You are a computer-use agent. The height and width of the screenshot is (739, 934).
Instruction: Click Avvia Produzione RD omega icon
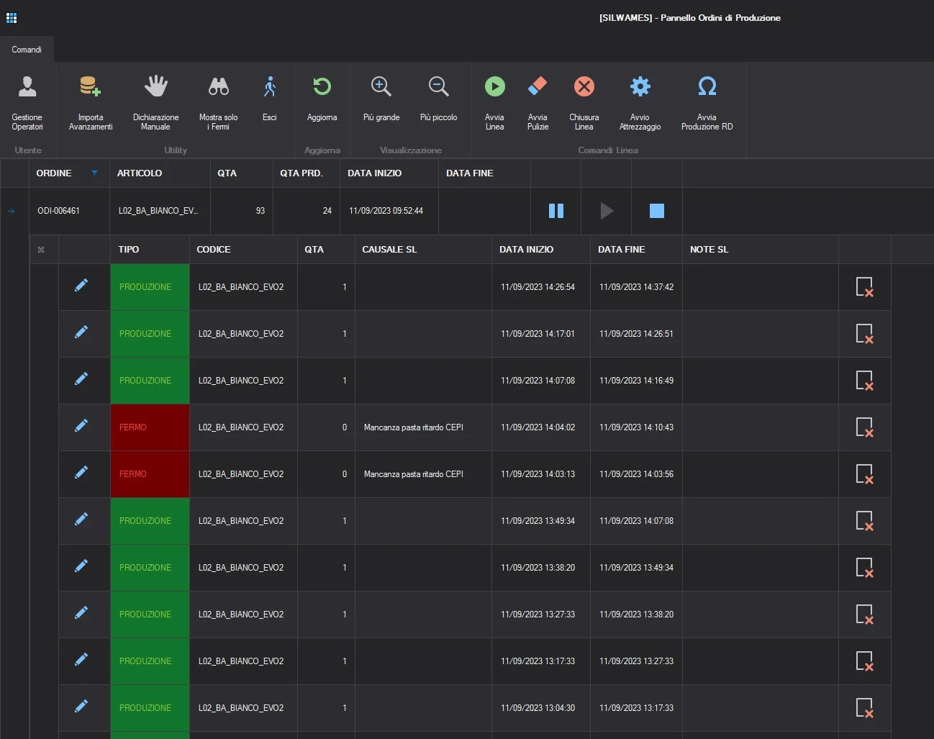707,86
